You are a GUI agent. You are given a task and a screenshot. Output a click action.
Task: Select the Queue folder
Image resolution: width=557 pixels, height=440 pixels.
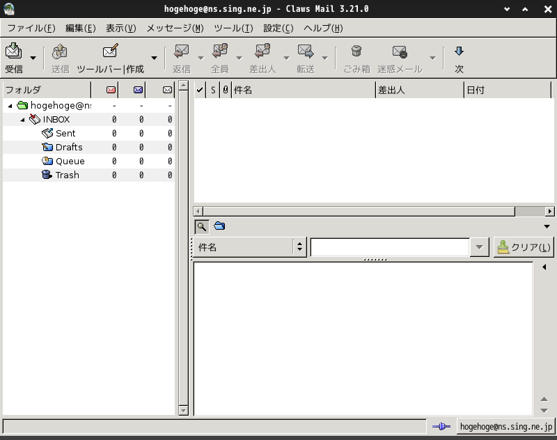(x=70, y=162)
